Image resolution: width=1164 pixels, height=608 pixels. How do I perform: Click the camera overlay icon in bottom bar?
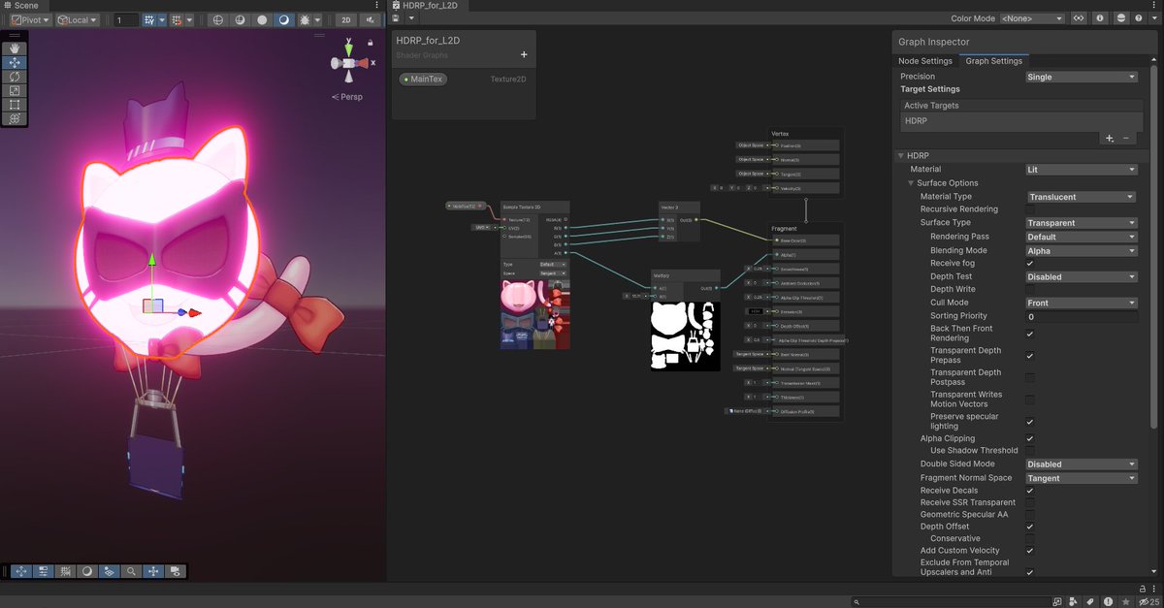pos(176,571)
